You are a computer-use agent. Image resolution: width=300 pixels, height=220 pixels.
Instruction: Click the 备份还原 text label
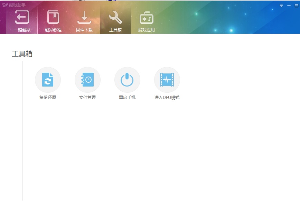[x=48, y=97]
